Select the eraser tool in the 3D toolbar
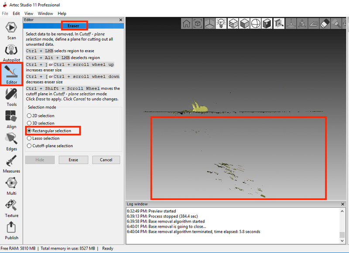Screen dimensions: 349x253 [324, 24]
